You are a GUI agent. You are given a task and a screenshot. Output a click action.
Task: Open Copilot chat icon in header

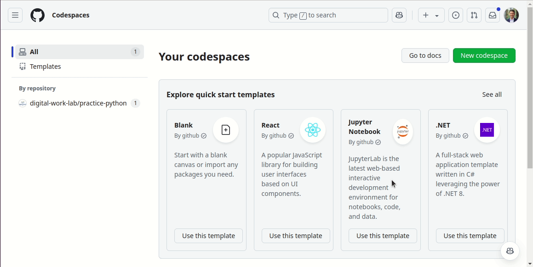click(399, 15)
